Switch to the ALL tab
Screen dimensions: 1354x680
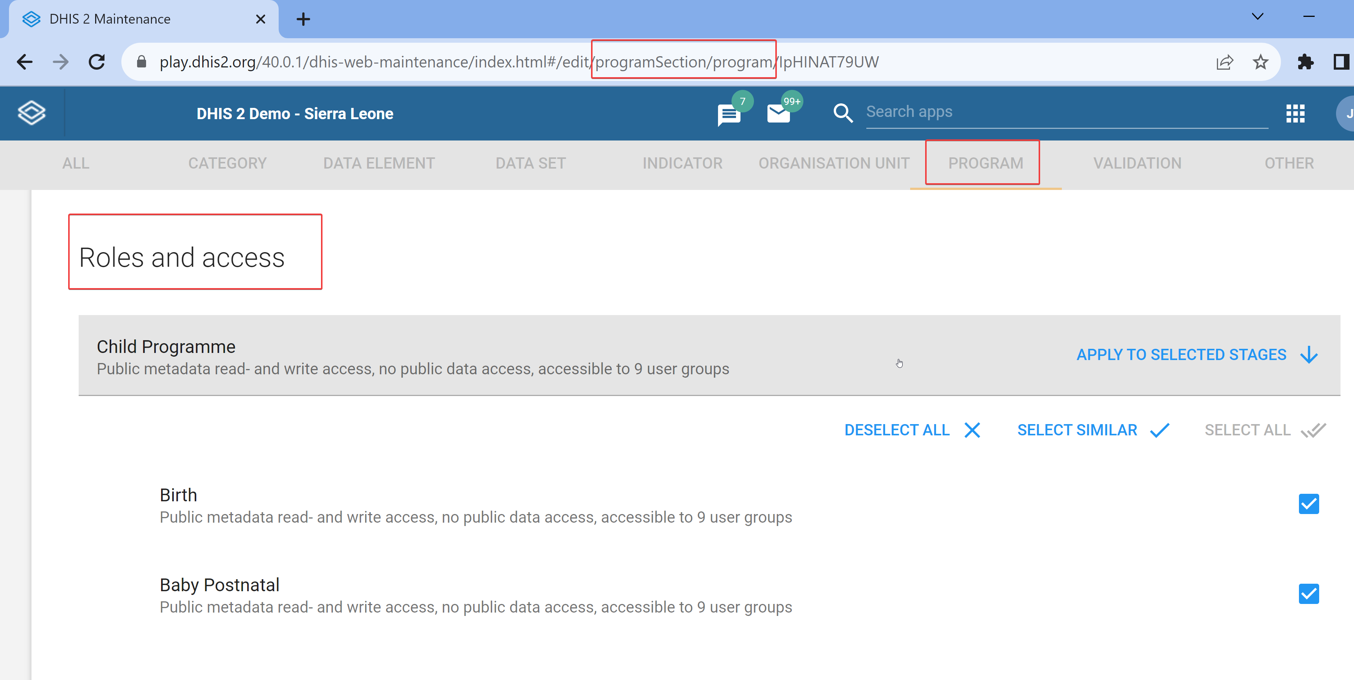[76, 163]
